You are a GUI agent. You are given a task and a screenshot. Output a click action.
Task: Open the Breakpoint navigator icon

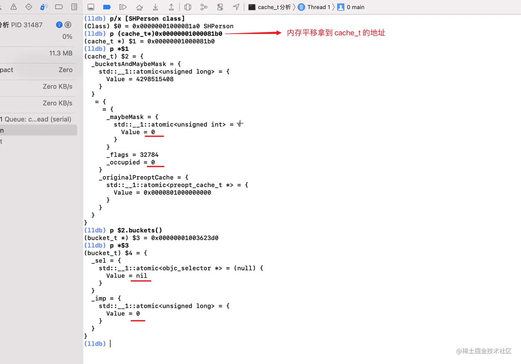coord(59,7)
